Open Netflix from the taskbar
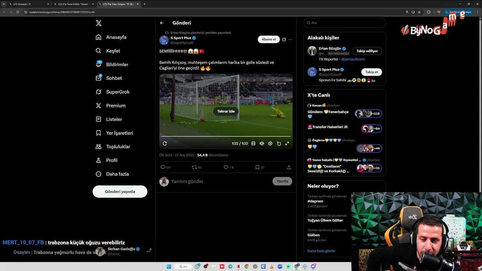The image size is (482, 271). tap(238, 266)
